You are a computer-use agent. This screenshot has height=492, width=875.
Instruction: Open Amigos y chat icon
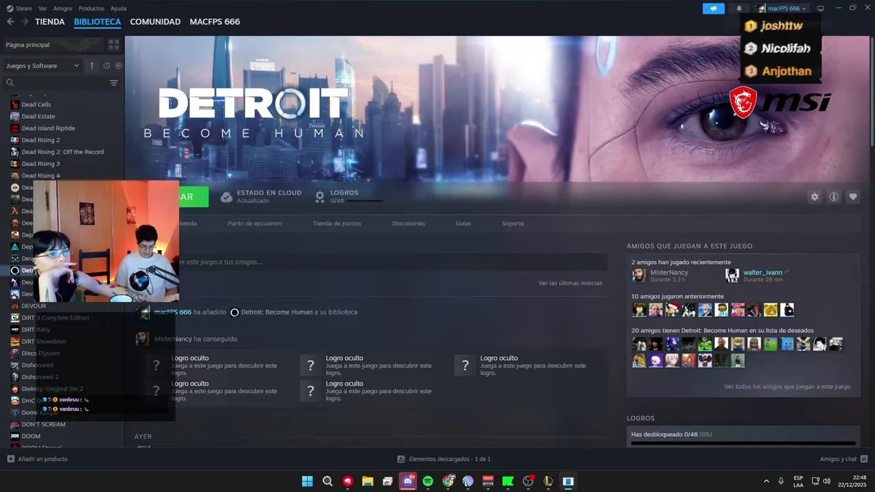864,459
